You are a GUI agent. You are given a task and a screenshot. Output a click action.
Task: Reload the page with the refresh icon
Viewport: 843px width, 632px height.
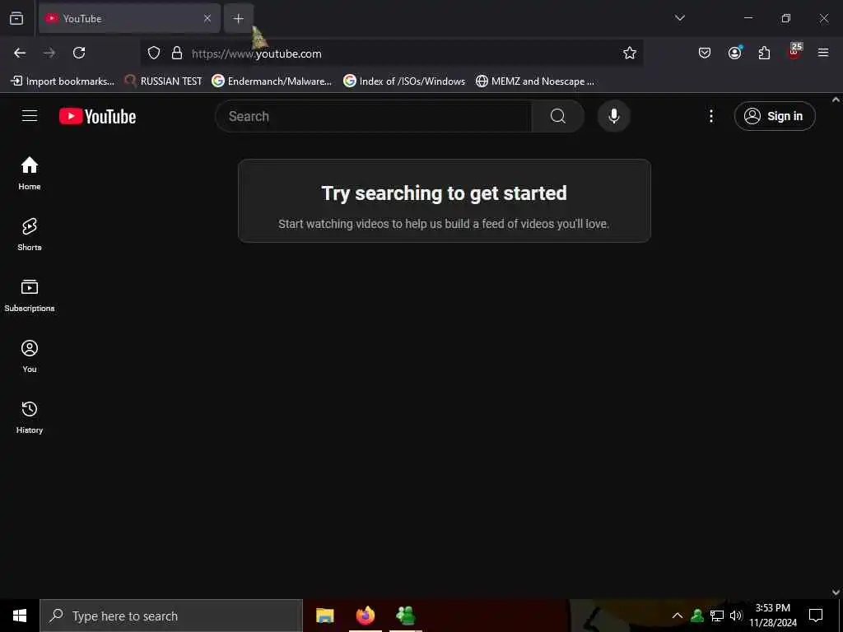(79, 53)
